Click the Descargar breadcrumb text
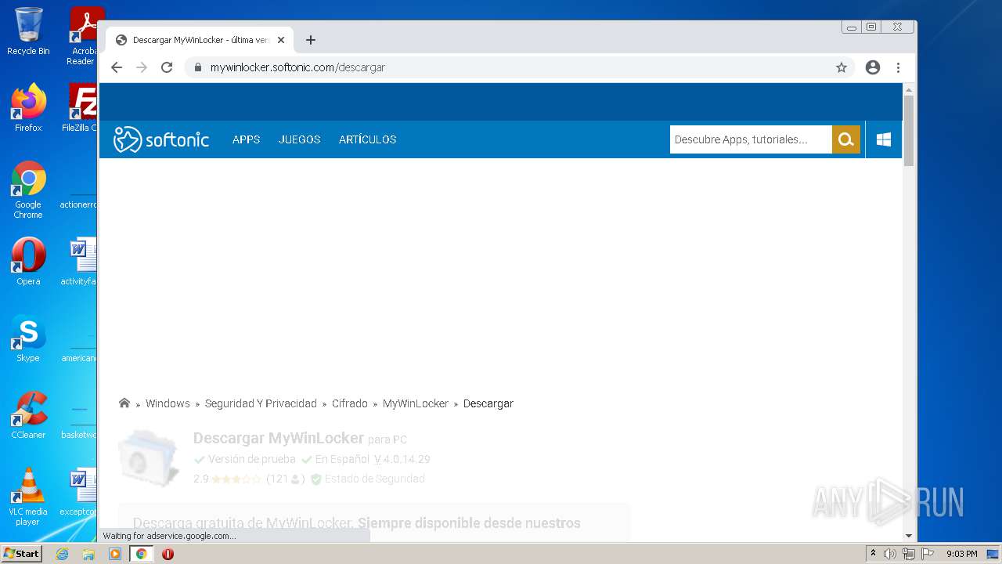1002x564 pixels. 488,403
